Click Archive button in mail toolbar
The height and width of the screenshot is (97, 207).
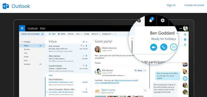[71, 34]
